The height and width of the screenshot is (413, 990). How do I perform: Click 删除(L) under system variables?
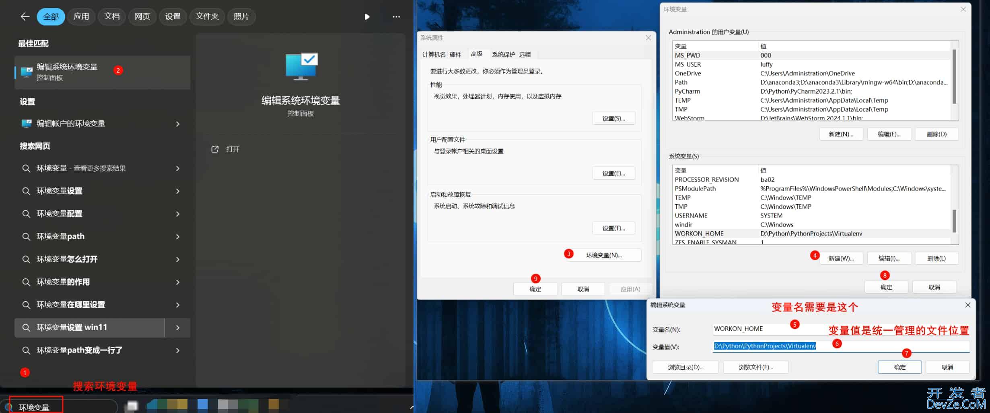coord(936,258)
